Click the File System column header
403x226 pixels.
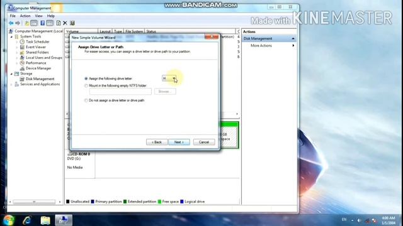point(134,31)
